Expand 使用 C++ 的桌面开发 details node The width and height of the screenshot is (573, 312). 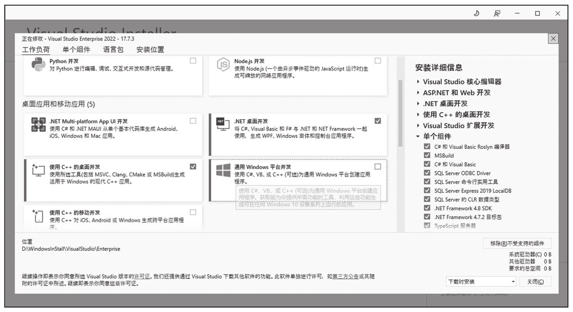[418, 115]
